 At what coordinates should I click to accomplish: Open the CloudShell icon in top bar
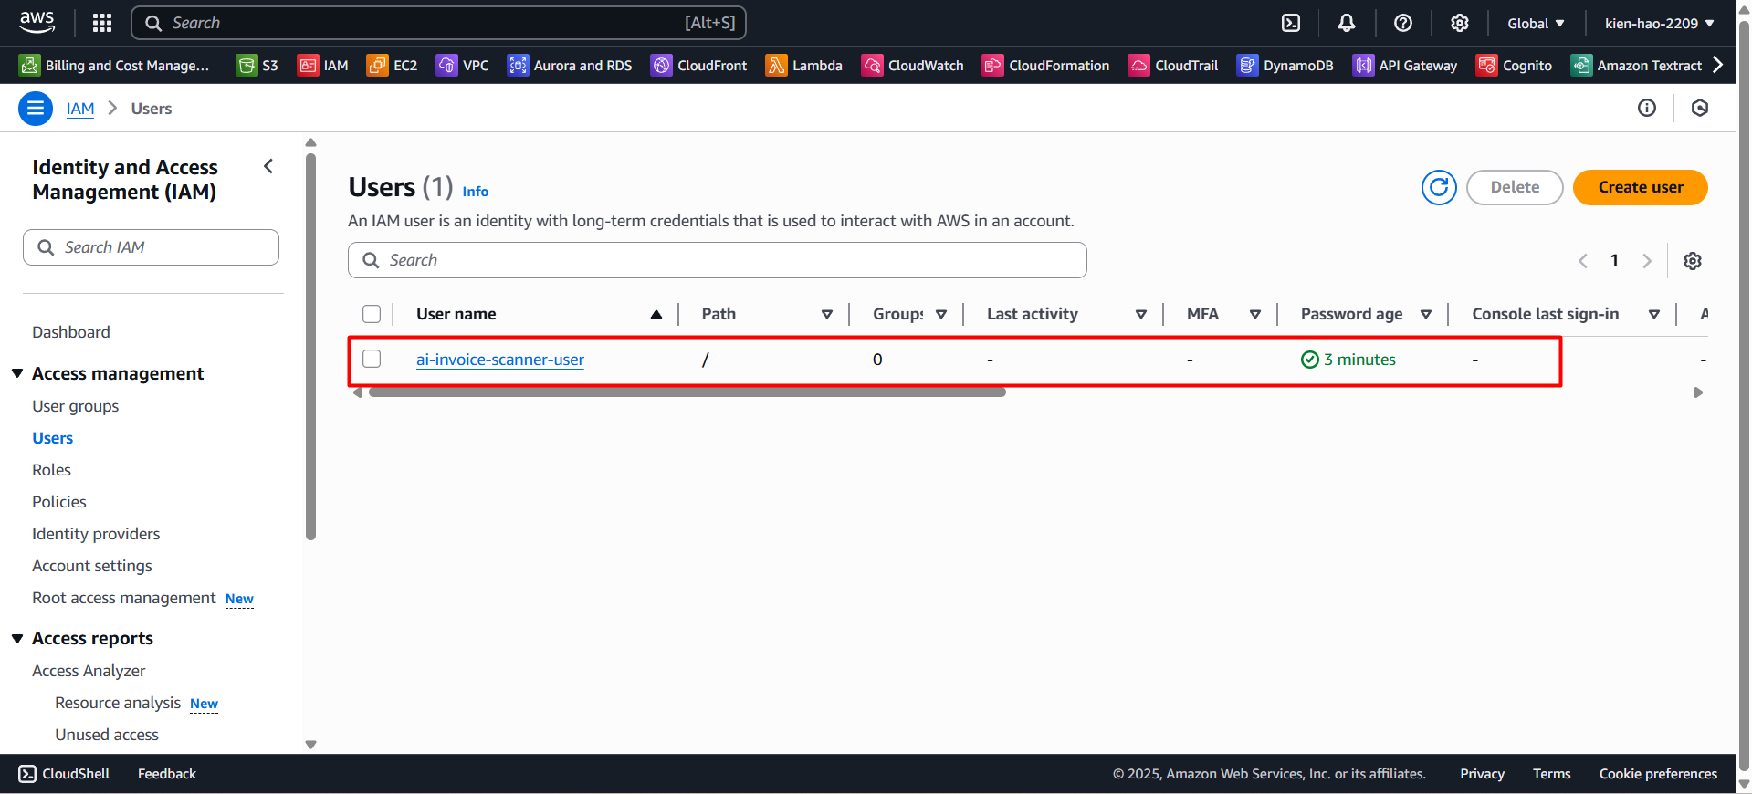click(x=1290, y=23)
